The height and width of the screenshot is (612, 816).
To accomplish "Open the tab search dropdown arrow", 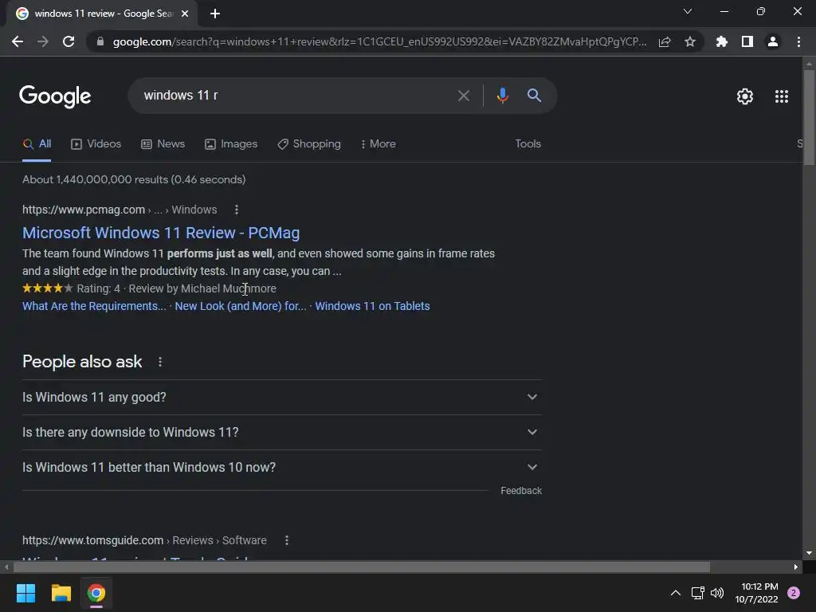I will pos(688,11).
